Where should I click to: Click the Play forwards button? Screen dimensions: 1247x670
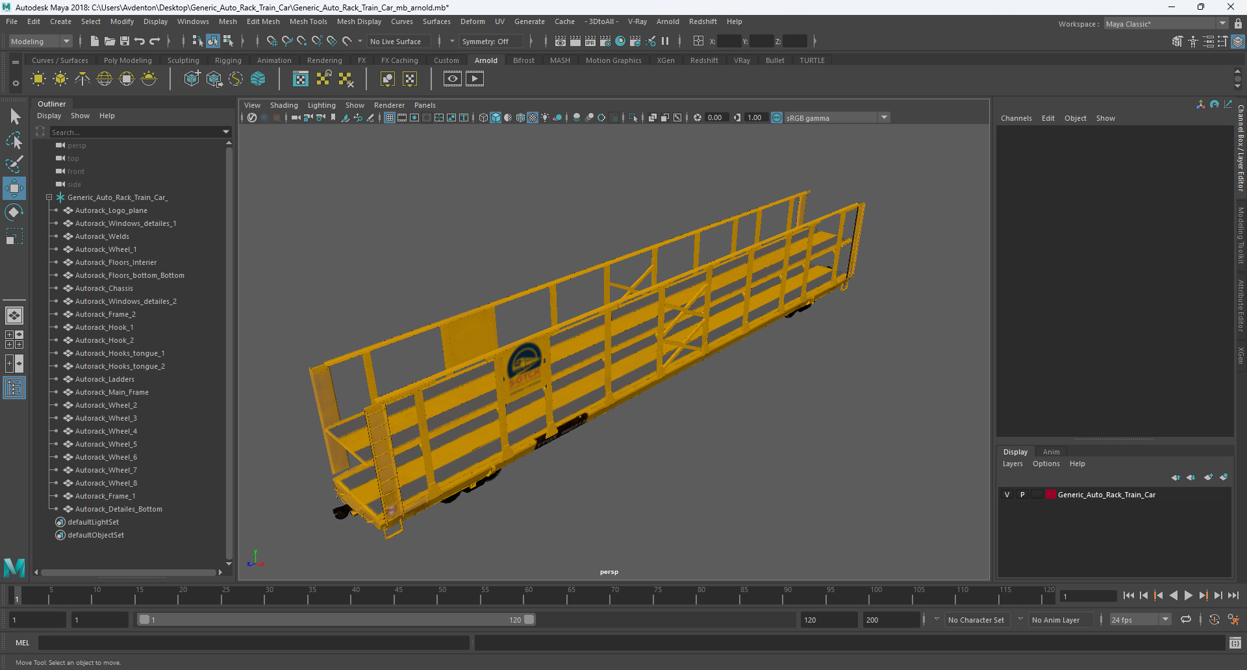tap(1188, 595)
